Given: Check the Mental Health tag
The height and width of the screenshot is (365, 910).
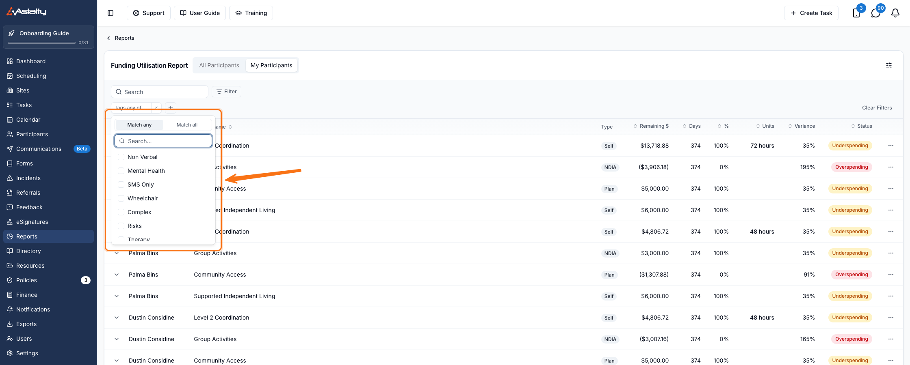Looking at the screenshot, I should point(121,171).
